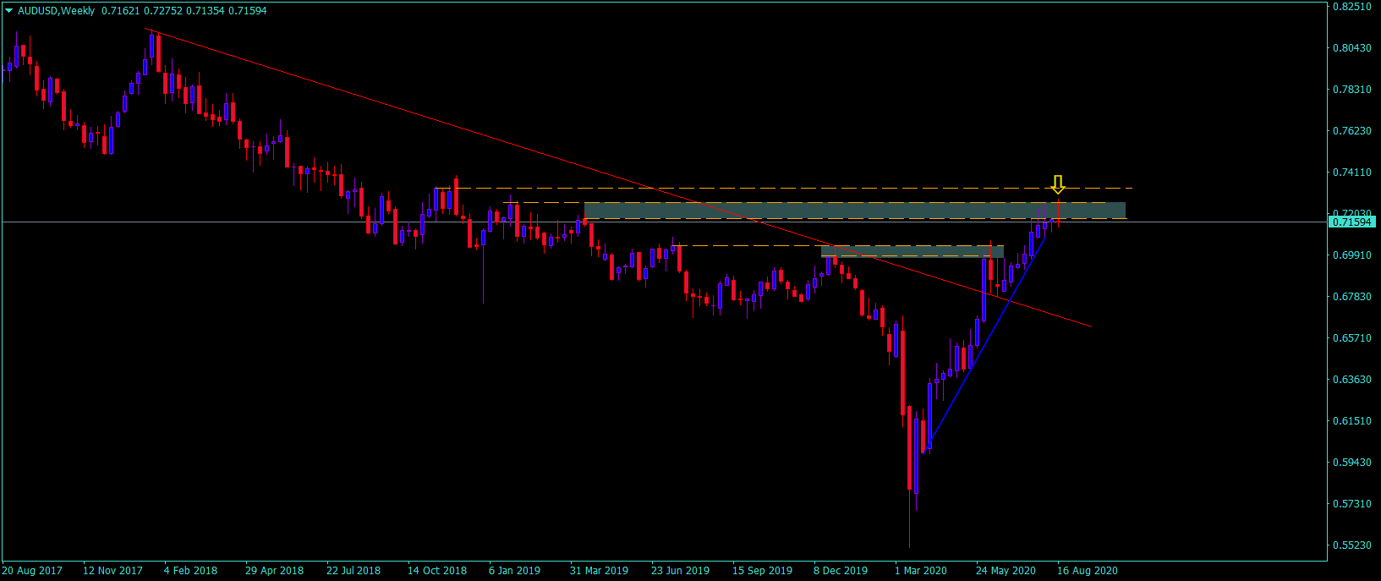Click the 20 Aug 2017 date label
The image size is (1381, 581).
click(x=32, y=571)
